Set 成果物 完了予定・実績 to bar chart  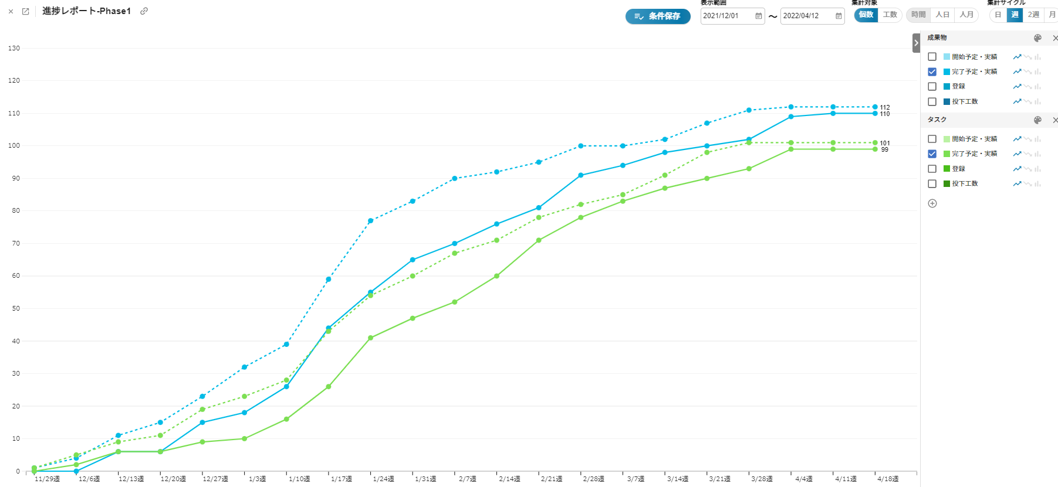(1037, 71)
